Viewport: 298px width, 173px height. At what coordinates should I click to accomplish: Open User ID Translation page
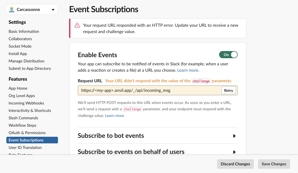[x=25, y=148]
